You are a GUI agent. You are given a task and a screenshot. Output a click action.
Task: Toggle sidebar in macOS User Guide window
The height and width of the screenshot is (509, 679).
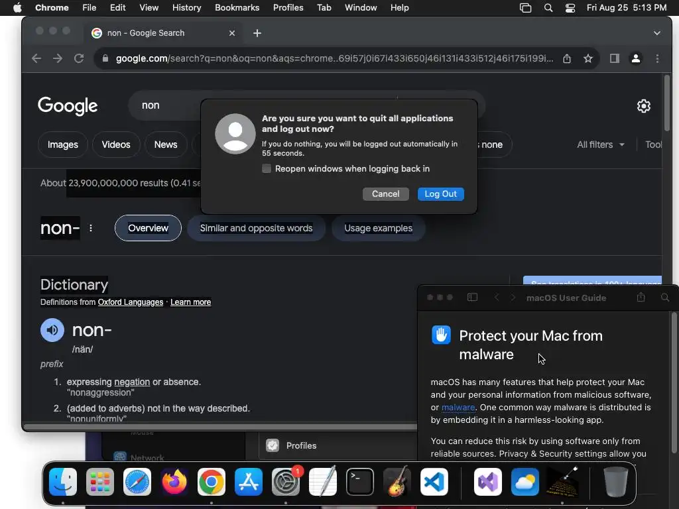point(472,298)
